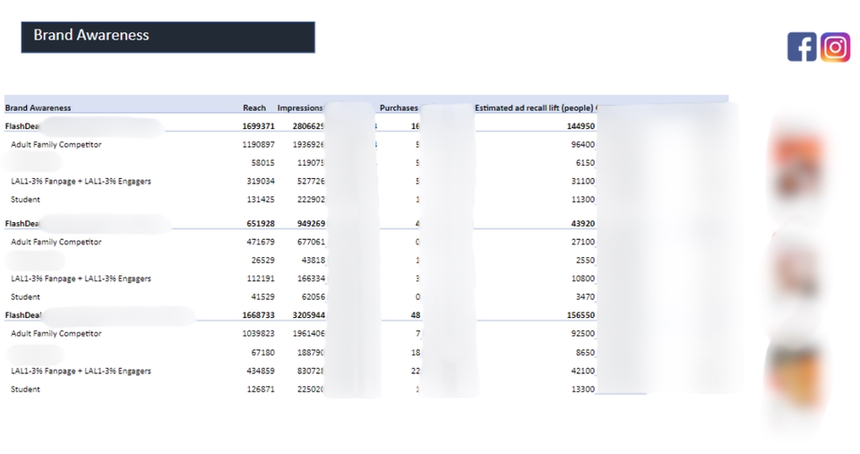This screenshot has width=860, height=454.
Task: Select recall lift value 156550
Action: tap(580, 315)
